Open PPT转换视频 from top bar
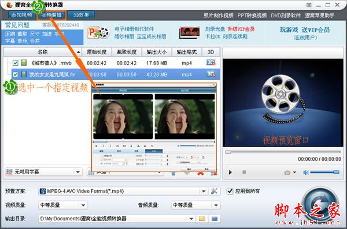The height and width of the screenshot is (229, 347). [x=252, y=16]
